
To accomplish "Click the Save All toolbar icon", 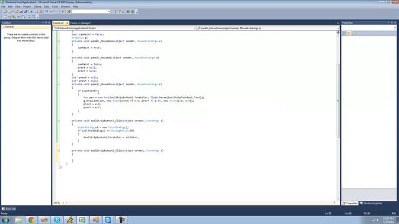I will point(26,11).
